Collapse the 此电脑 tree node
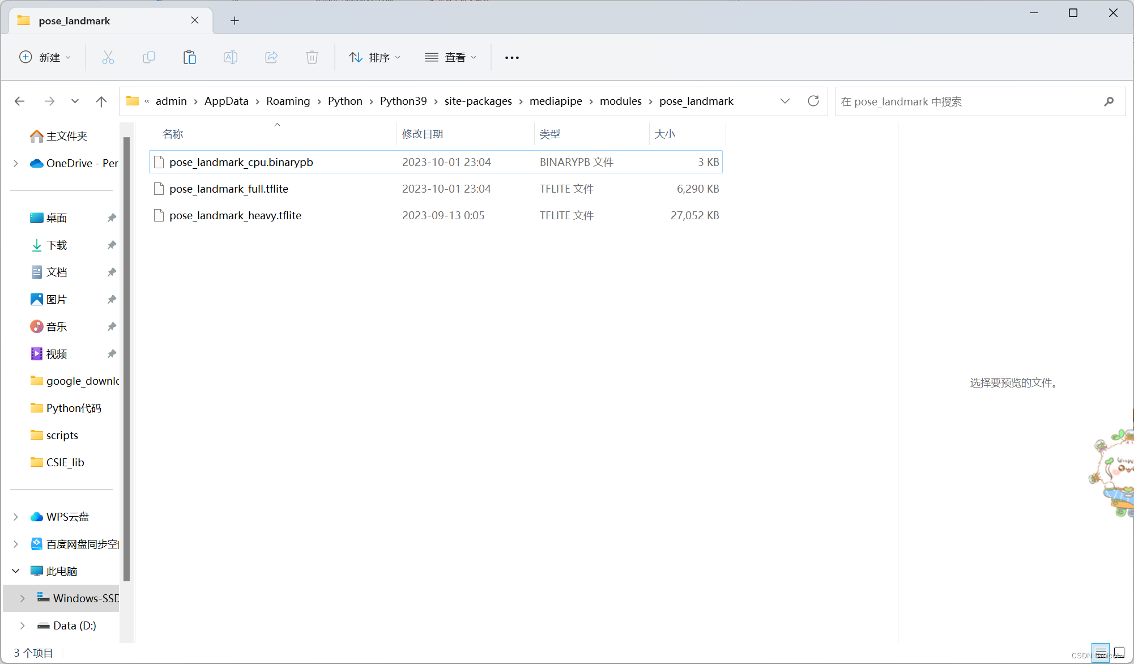 tap(16, 571)
